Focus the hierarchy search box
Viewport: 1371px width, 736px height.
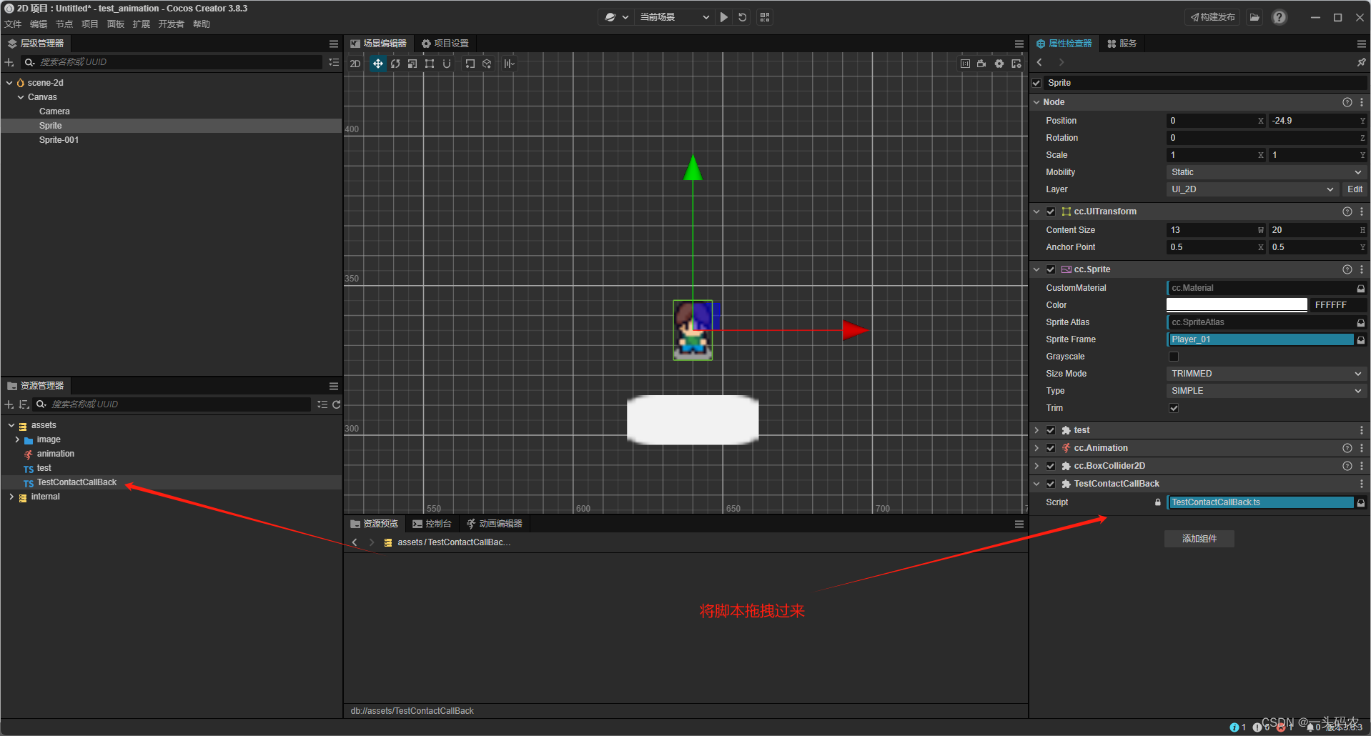click(172, 62)
